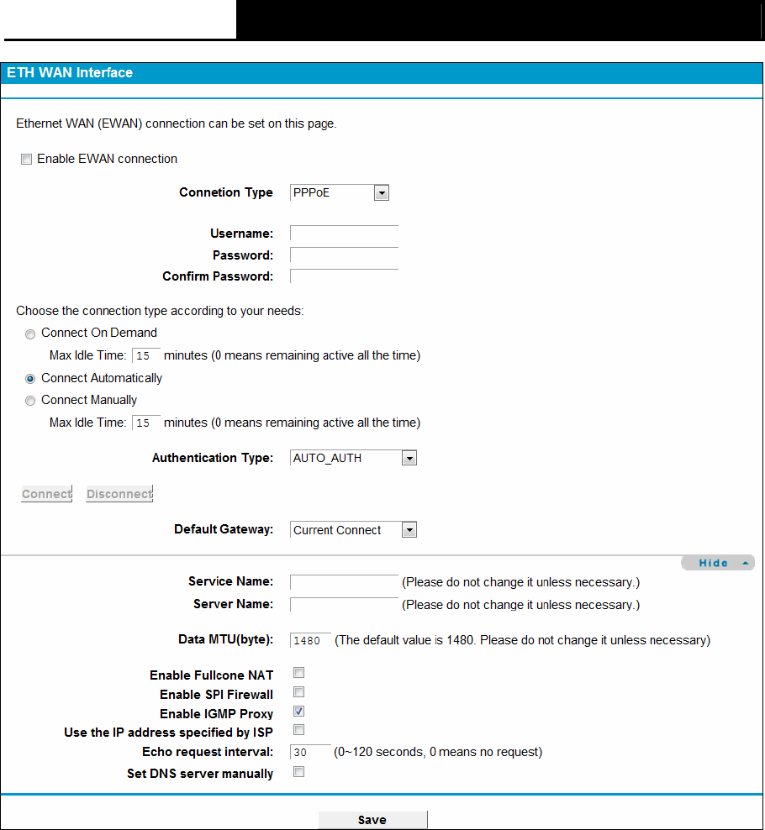Open the Default Gateway dropdown

click(x=353, y=530)
